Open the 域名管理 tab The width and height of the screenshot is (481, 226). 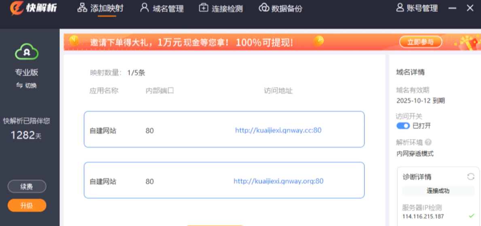point(162,8)
